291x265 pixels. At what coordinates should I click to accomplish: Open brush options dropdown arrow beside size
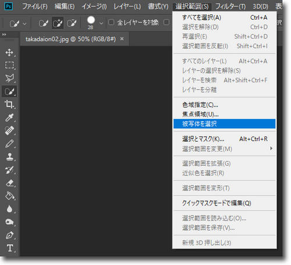click(x=101, y=23)
